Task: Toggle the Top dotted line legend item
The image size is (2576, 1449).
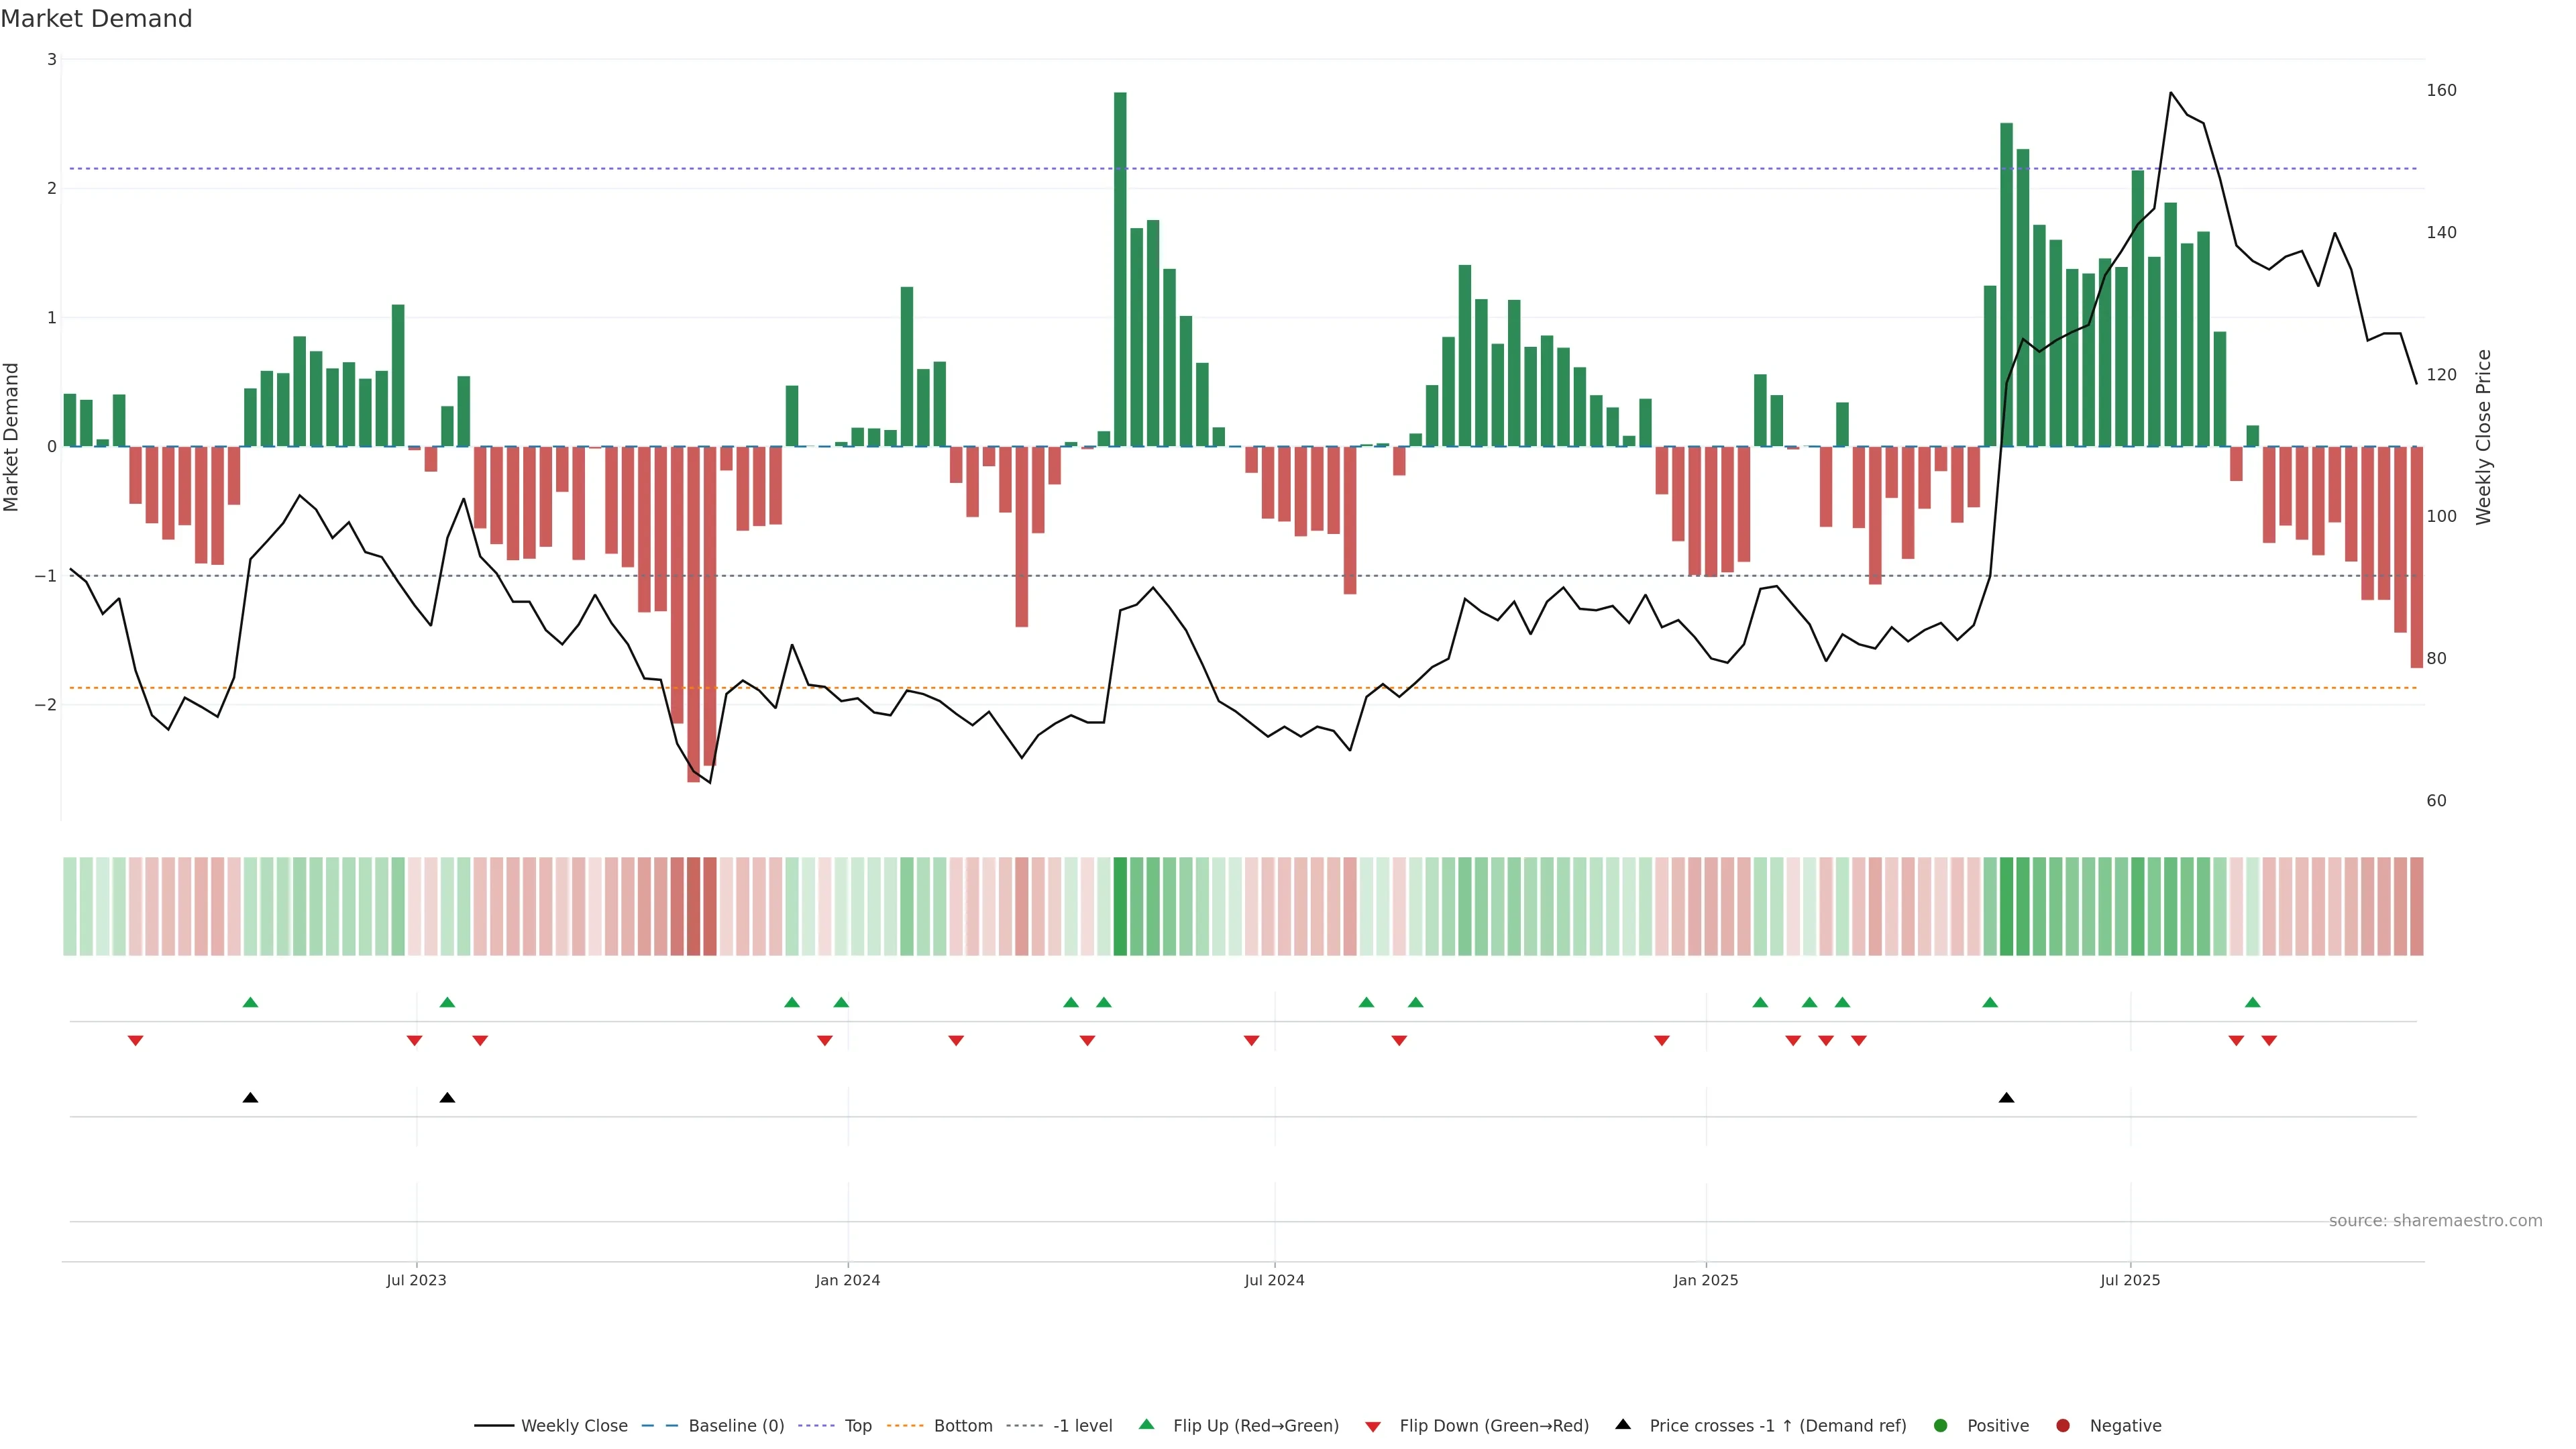Action: (x=857, y=1425)
